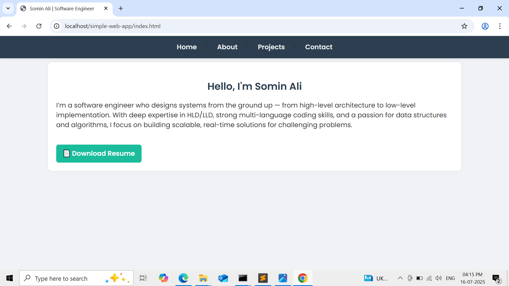Open site information via the info icon
Screen dimensions: 509x286
[56, 26]
